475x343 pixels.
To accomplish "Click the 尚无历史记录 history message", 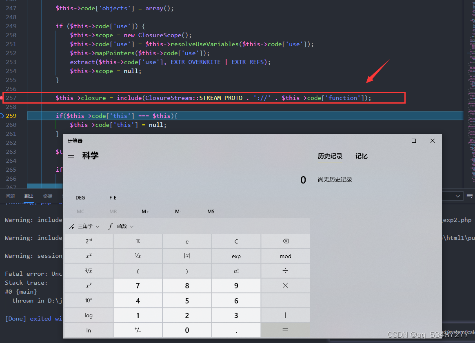I will point(335,179).
